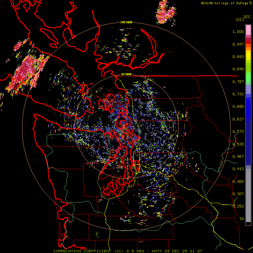Image resolution: width=253 pixels, height=253 pixels.
Task: Select the 0.947 scale value
Action: click(x=238, y=44)
